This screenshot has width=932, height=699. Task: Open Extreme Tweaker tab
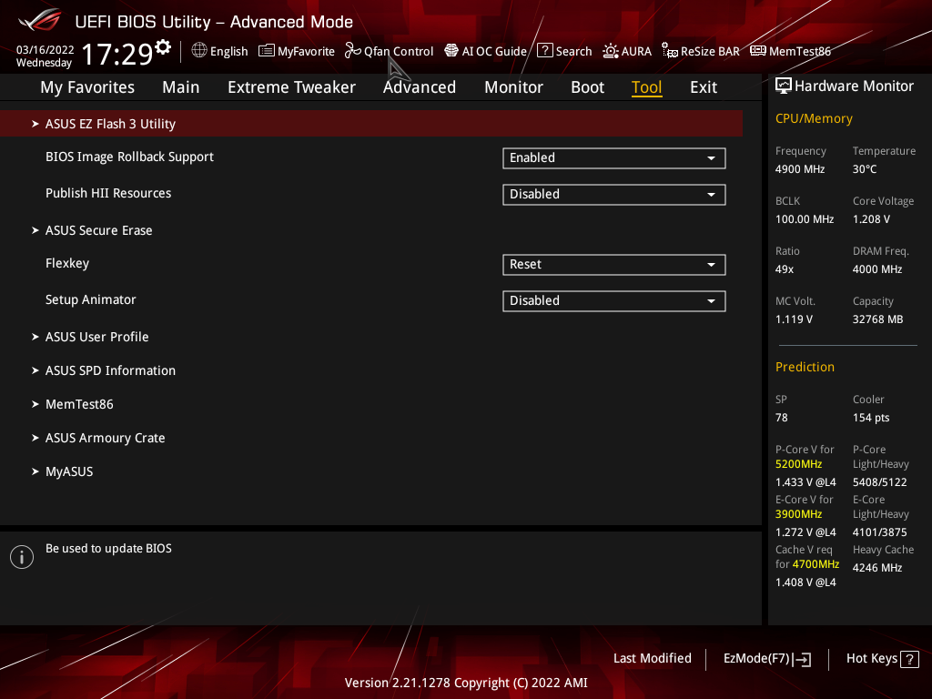pyautogui.click(x=291, y=87)
